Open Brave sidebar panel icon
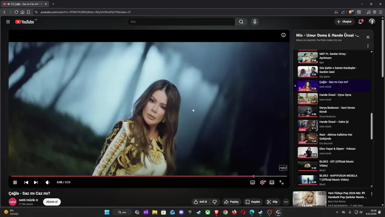Viewport: 385px width, 217px height. click(x=359, y=12)
